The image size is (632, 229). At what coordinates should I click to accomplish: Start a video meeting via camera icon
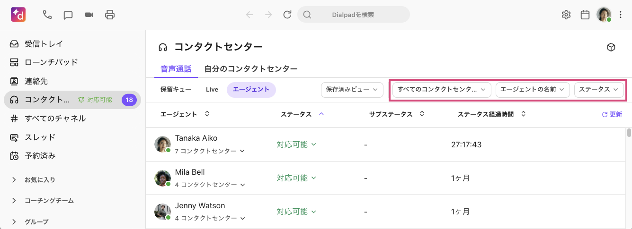pyautogui.click(x=89, y=15)
